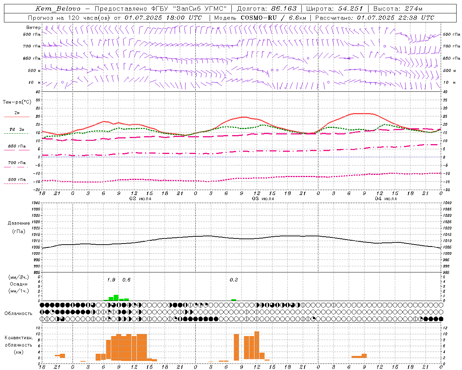Click the model name COSMO-RU / 6.6км
462x370 pixels.
[x=273, y=18]
